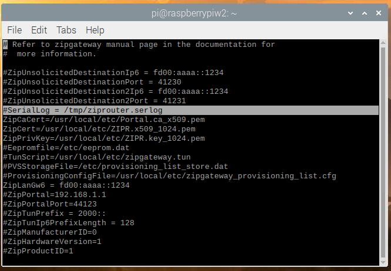
Task: Open the Edit menu
Action: coord(39,30)
